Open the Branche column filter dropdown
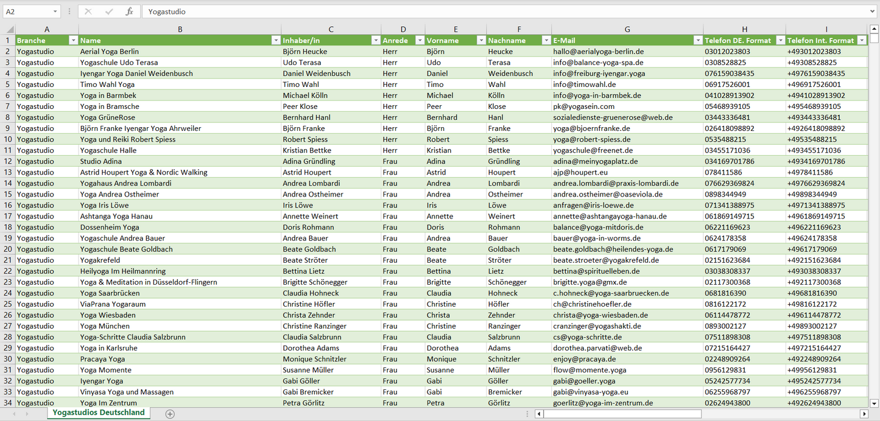 coord(73,41)
